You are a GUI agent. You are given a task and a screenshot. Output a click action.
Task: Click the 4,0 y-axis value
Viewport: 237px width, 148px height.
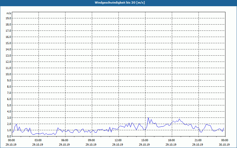[9, 112]
